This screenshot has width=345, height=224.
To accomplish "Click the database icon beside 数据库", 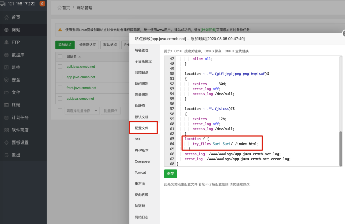I will pos(7,55).
